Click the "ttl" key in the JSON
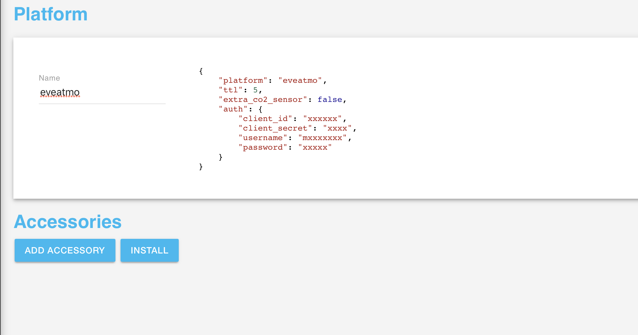This screenshot has width=638, height=335. 231,90
